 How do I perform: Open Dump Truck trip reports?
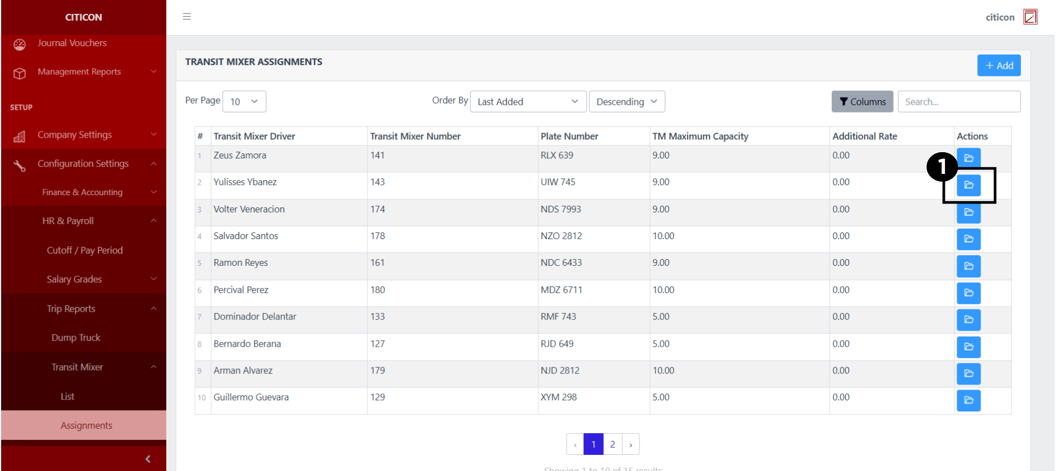click(x=76, y=338)
